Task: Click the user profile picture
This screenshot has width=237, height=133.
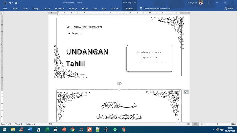Action: coord(201,3)
